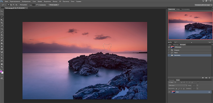Toggle lock all padlock icon
Viewport: 213px width, 103px height.
pyautogui.click(x=184, y=89)
